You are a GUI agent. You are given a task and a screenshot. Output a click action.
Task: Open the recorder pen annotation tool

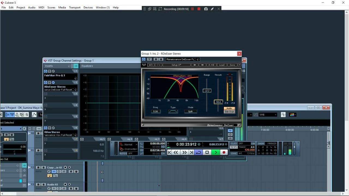tap(212, 9)
